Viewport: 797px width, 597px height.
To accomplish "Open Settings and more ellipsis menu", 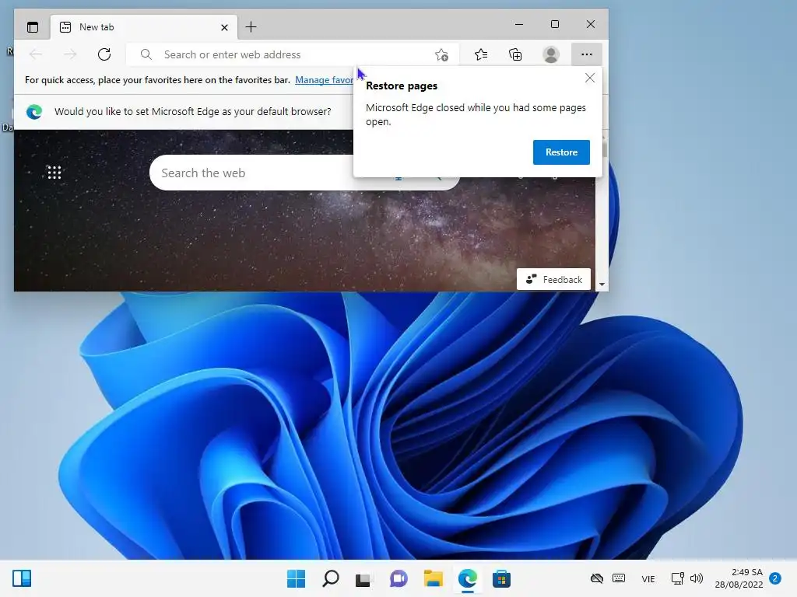I will pyautogui.click(x=587, y=54).
